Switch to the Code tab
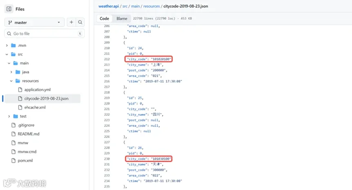This screenshot has width=352, height=190. click(104, 19)
